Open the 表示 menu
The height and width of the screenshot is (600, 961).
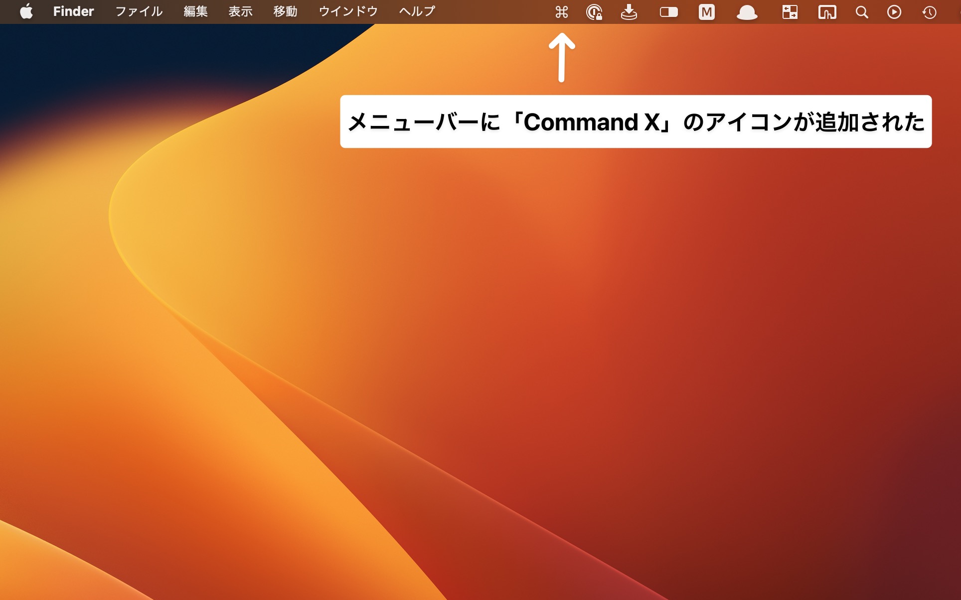240,11
